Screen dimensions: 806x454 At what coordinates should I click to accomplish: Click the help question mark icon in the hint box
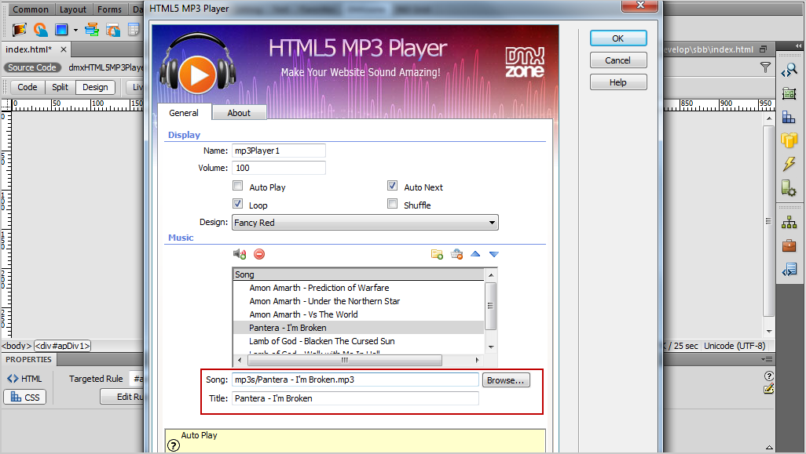point(174,445)
